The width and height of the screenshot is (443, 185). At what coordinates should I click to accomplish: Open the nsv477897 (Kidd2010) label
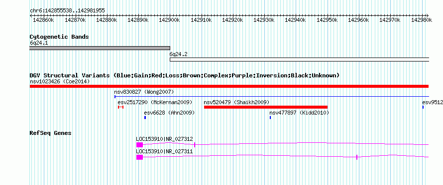click(x=299, y=113)
